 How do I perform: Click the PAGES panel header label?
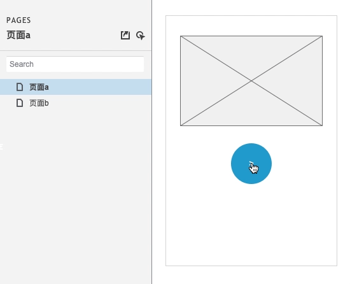(x=18, y=20)
